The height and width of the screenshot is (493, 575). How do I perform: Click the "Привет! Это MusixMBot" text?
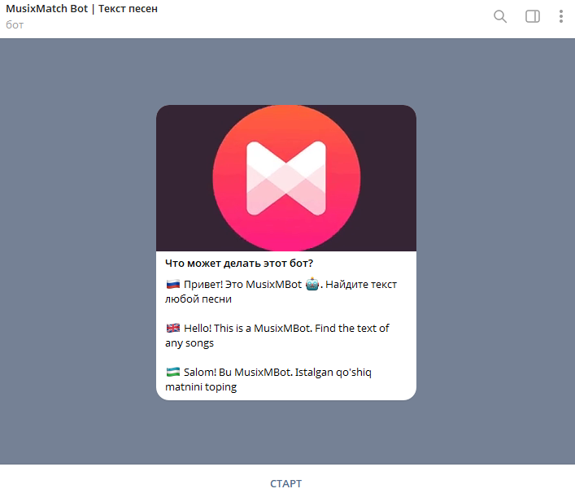(242, 284)
